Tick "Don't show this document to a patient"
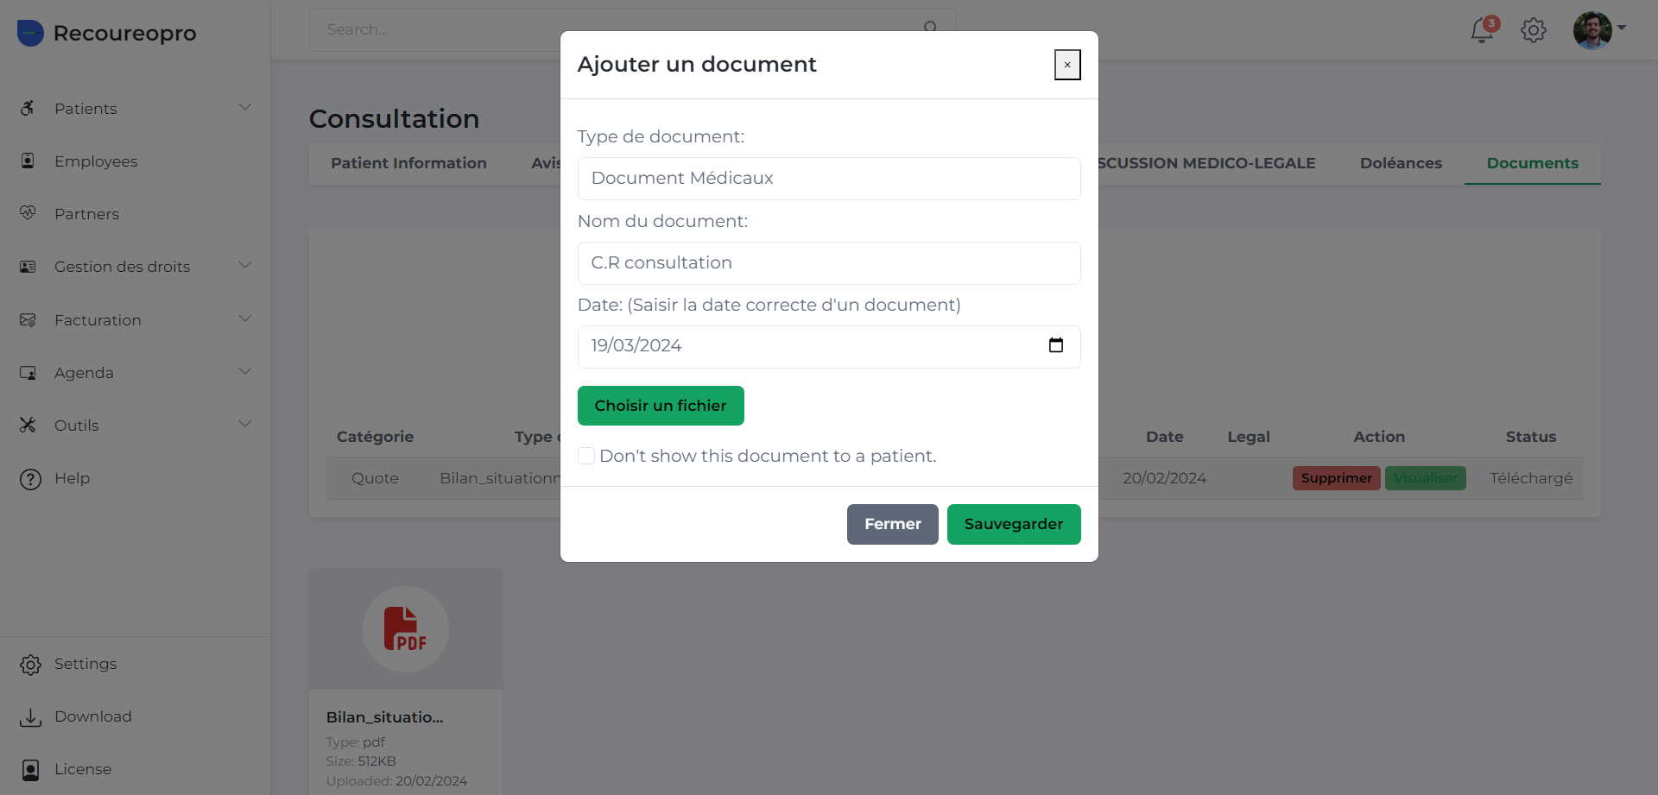 pyautogui.click(x=586, y=456)
